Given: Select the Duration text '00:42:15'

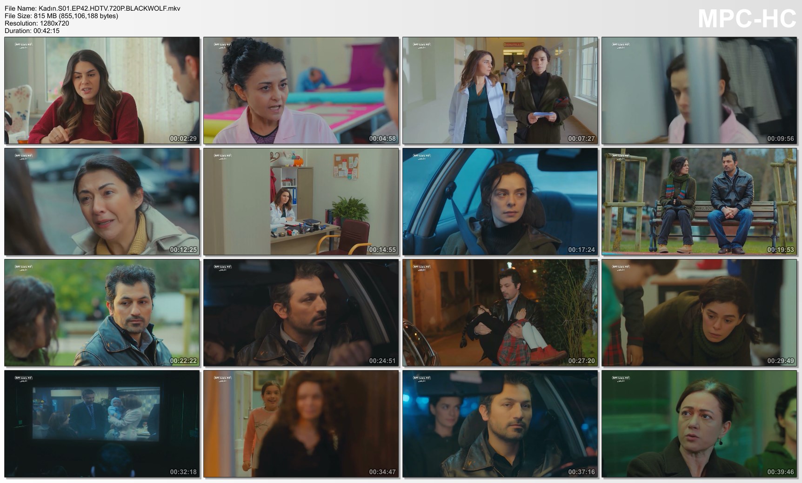Looking at the screenshot, I should pos(46,31).
